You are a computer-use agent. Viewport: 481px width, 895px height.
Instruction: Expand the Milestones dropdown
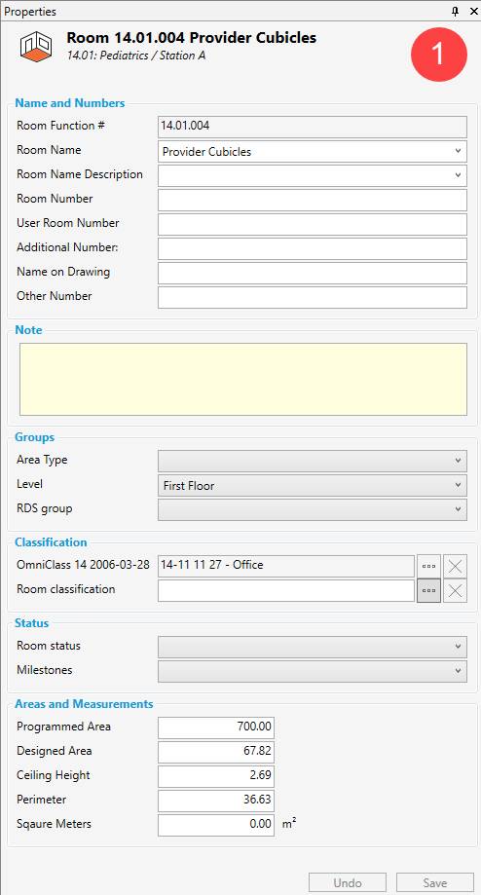(313, 671)
